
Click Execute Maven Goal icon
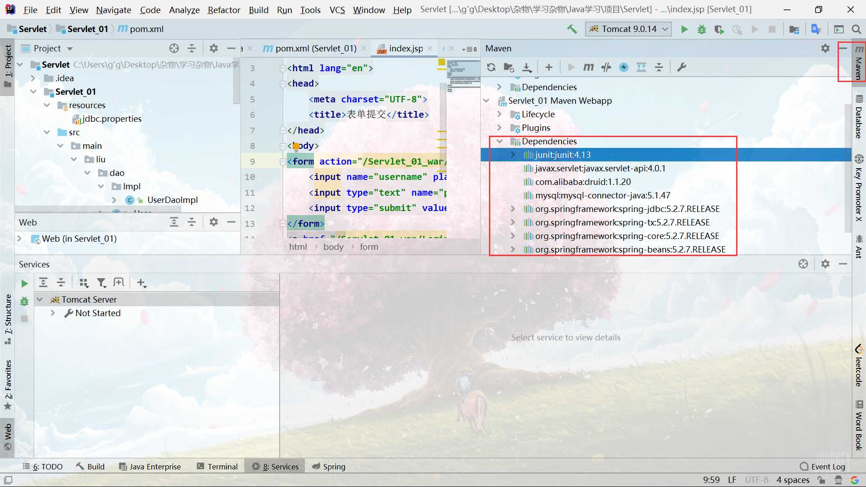click(588, 67)
